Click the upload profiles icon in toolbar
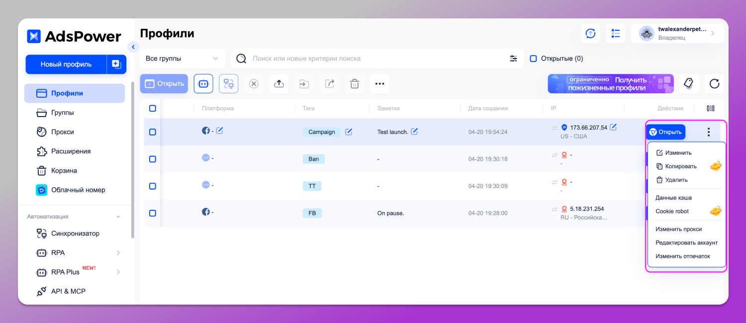Viewport: 746px width, 323px height. click(x=279, y=84)
